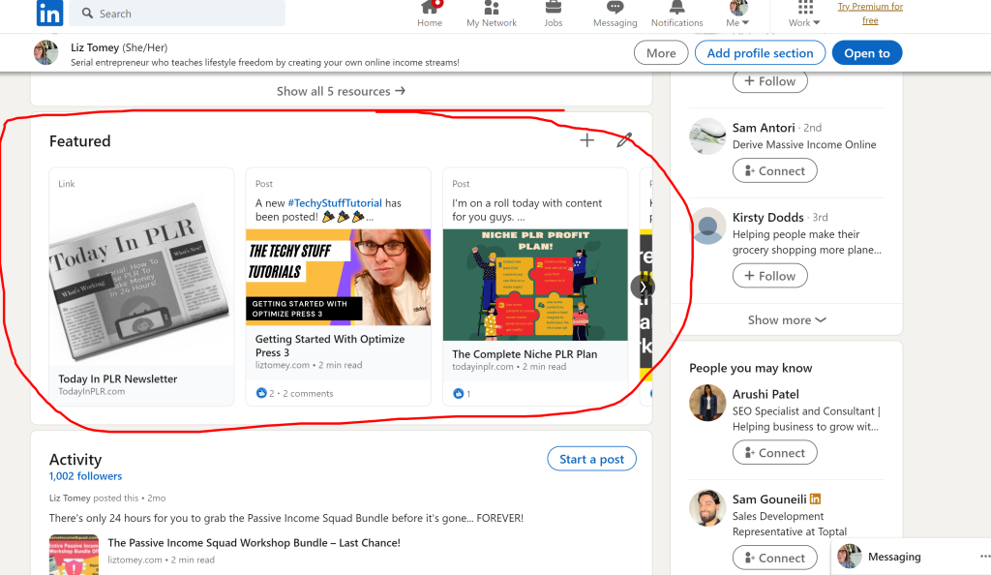Follow Kirsty Dodds

click(x=769, y=276)
